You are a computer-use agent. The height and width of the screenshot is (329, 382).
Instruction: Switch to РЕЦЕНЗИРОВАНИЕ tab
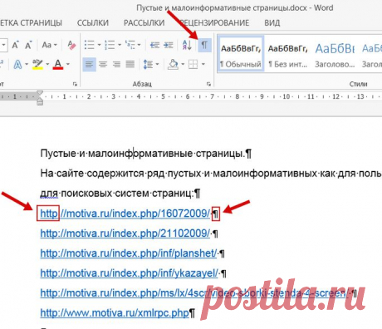[214, 22]
